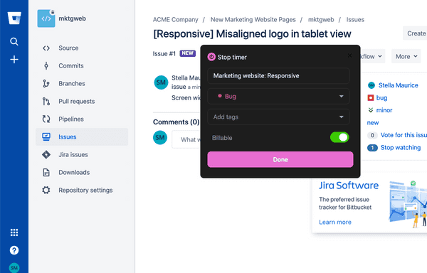Select the Issues sidebar item
This screenshot has width=427, height=273.
[82, 136]
